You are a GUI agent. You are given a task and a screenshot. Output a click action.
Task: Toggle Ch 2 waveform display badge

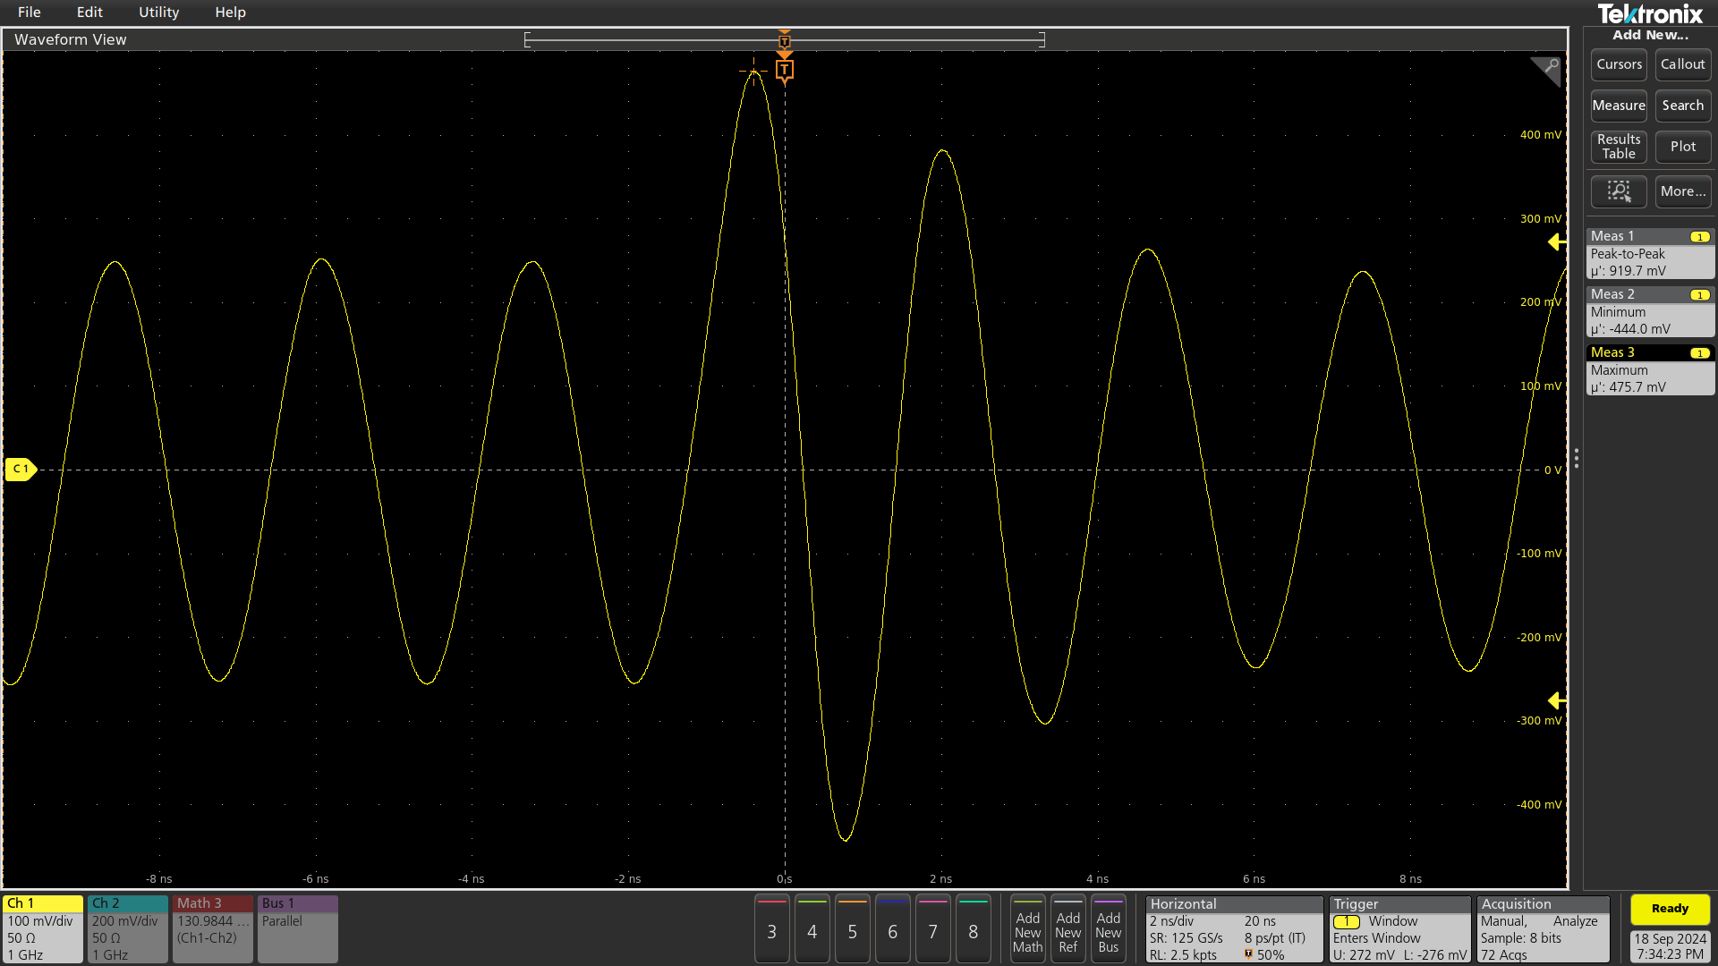[x=127, y=928]
